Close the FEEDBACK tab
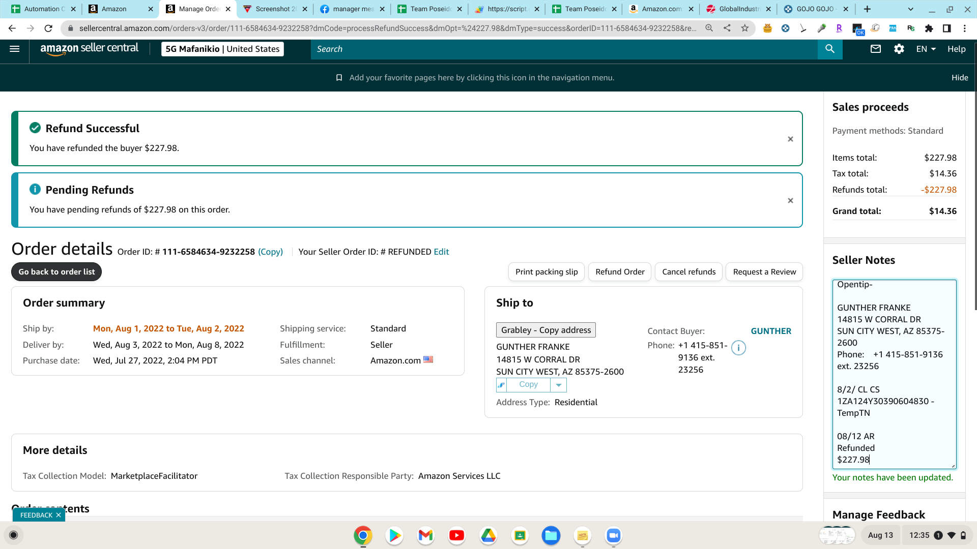977x549 pixels. pyautogui.click(x=59, y=515)
